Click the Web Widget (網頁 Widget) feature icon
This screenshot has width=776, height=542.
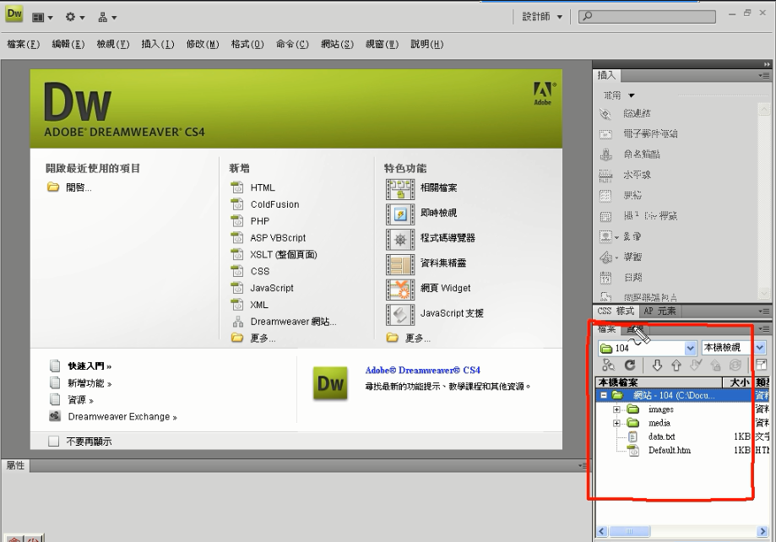pos(400,290)
